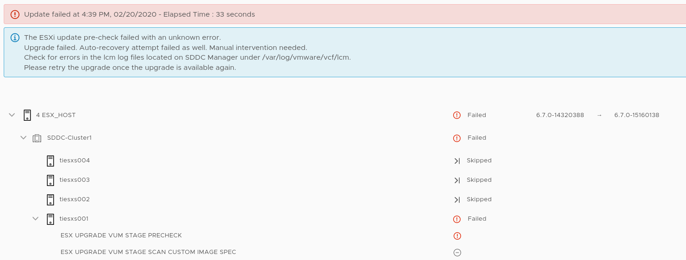Click the server icon beside tiesxs004
The width and height of the screenshot is (686, 260).
click(50, 161)
